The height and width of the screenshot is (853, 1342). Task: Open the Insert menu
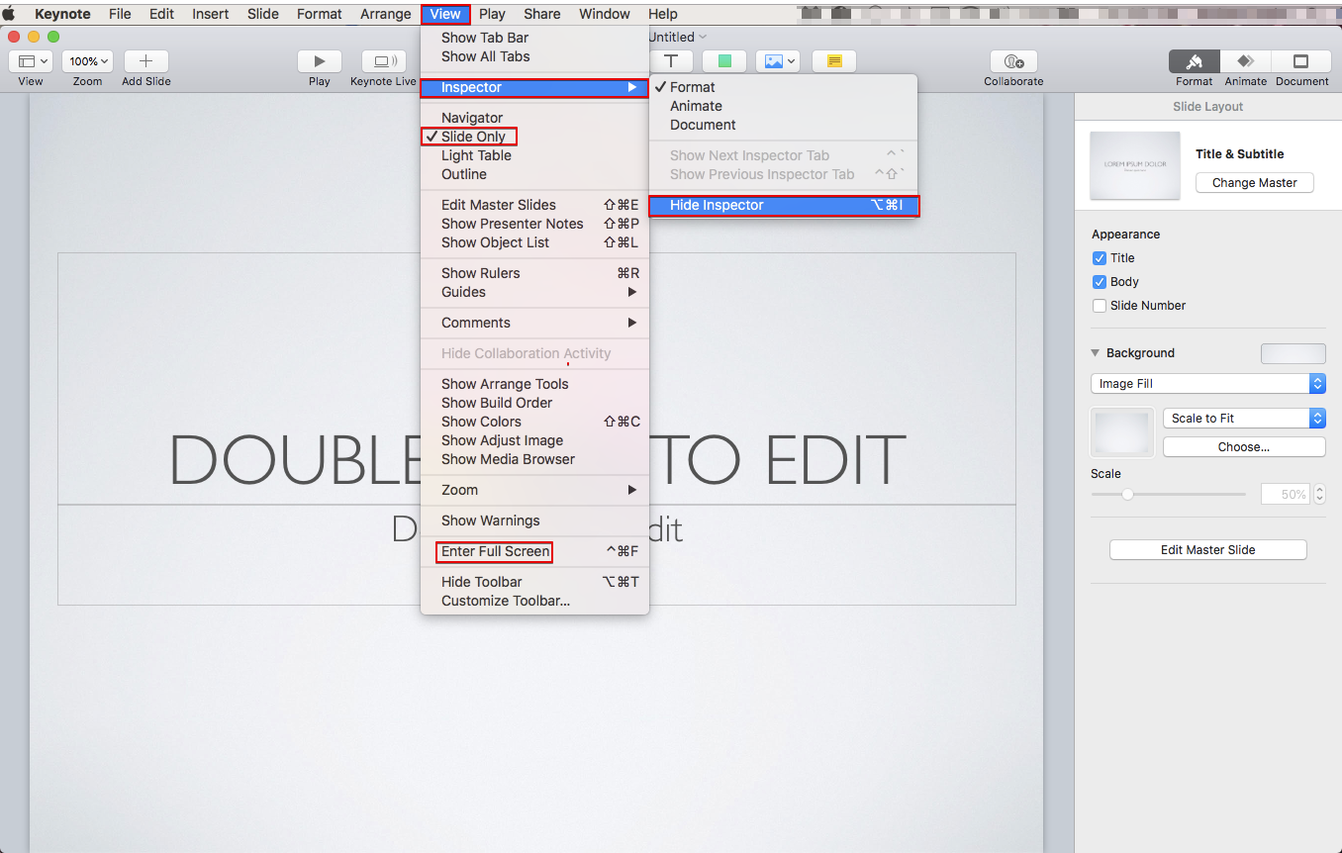210,14
